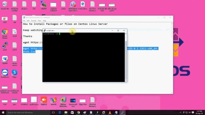
Task: Click the Notepad window title bar icon
Action: [24, 17]
